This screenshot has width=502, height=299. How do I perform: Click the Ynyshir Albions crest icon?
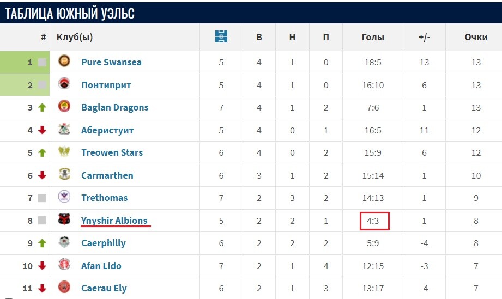point(64,219)
